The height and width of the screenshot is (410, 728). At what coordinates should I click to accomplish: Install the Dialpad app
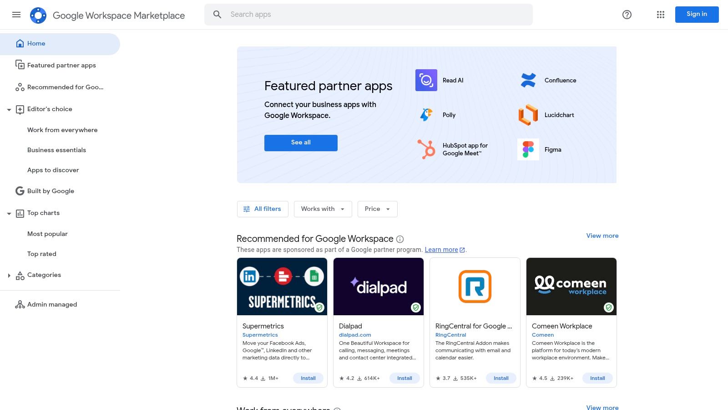point(404,378)
